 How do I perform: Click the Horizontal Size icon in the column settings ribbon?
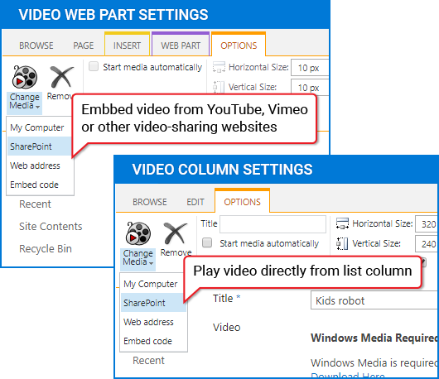click(342, 223)
